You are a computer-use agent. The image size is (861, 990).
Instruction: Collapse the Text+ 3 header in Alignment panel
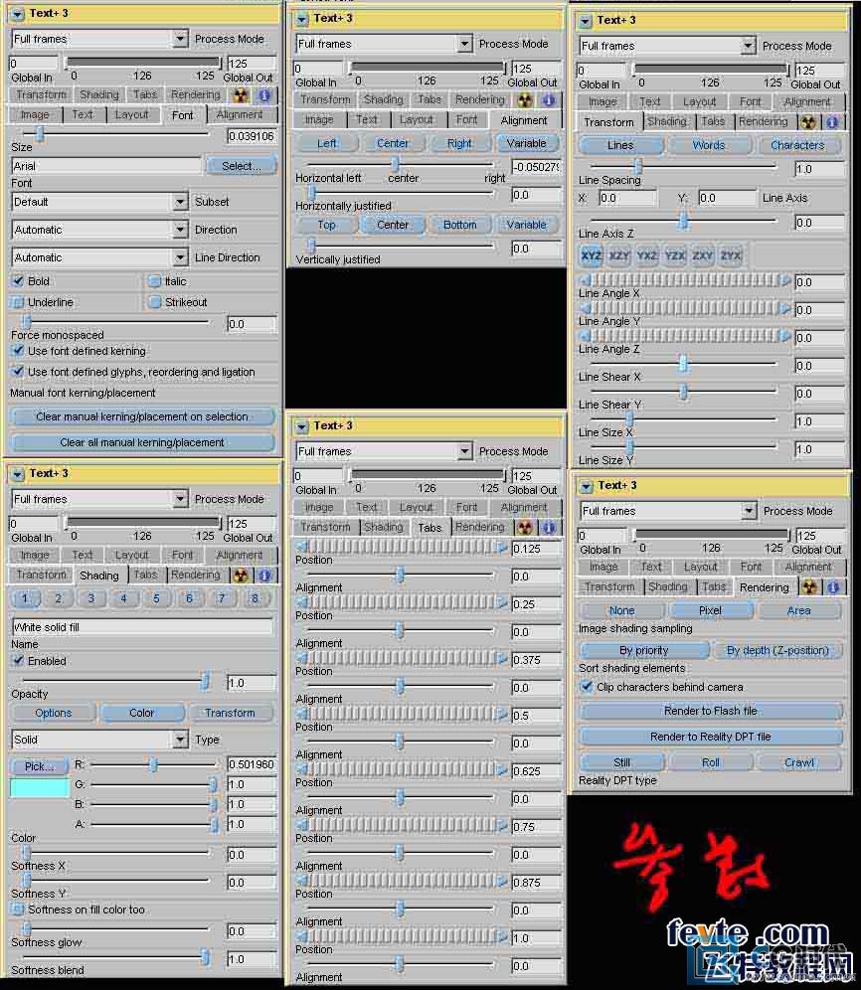point(302,18)
